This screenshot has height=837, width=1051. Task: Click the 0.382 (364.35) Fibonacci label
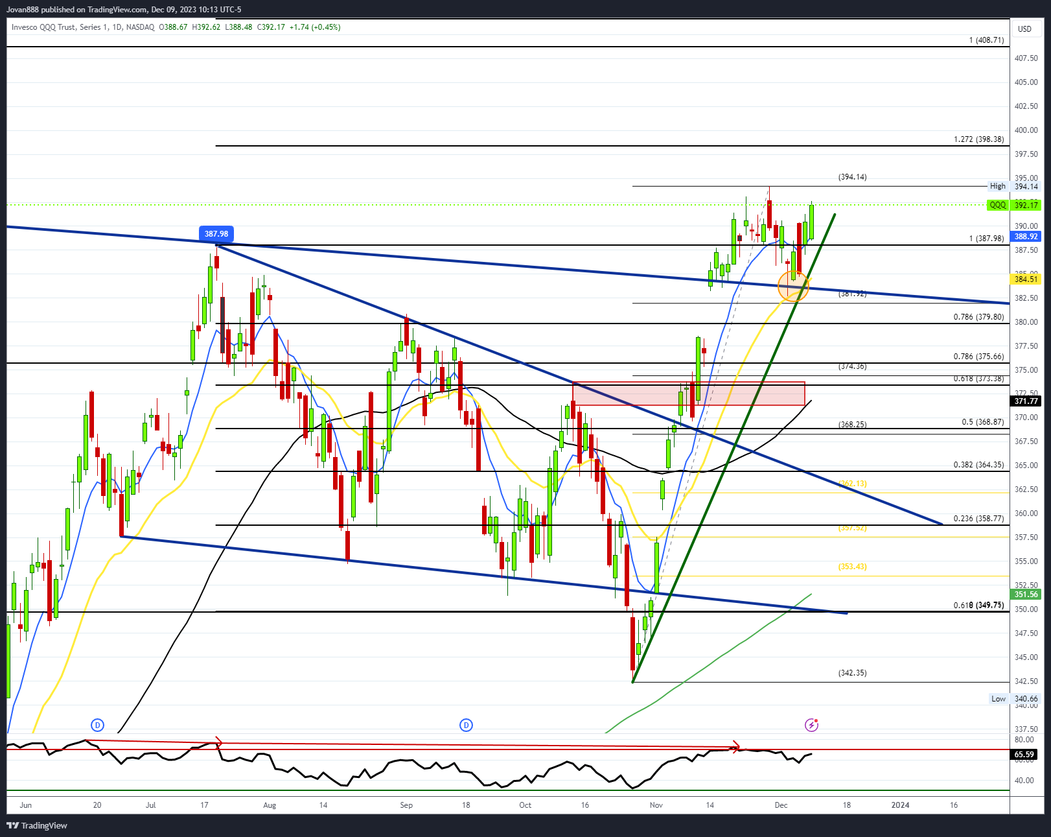[978, 465]
